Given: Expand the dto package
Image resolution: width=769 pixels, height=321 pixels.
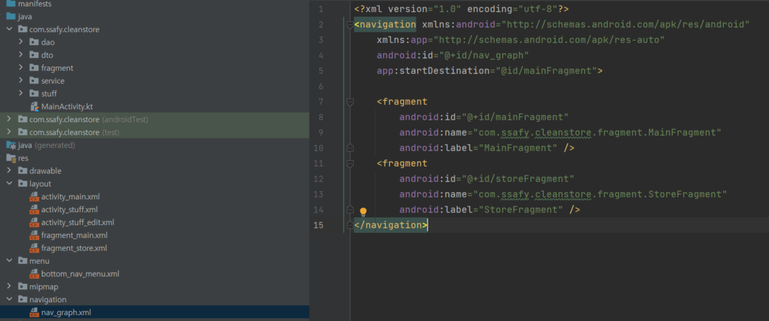Looking at the screenshot, I should click(21, 55).
